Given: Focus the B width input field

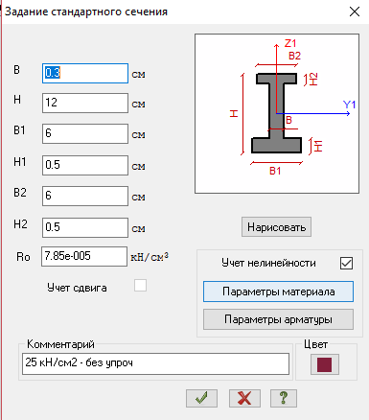Looking at the screenshot, I should click(x=85, y=73).
